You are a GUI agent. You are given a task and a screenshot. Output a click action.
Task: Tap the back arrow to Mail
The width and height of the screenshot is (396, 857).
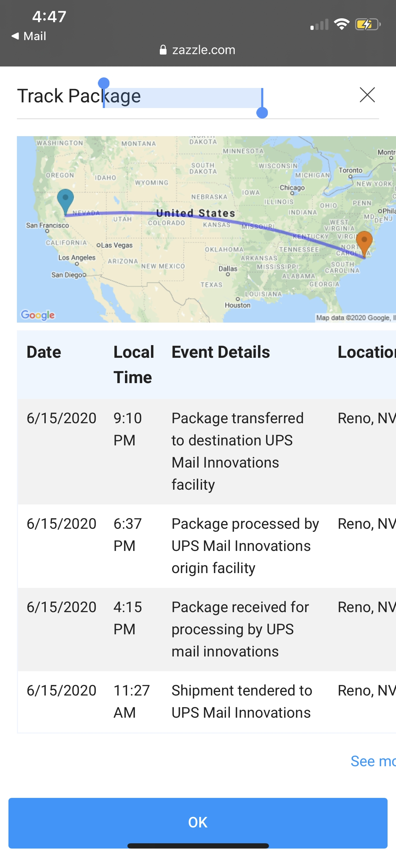coord(15,36)
